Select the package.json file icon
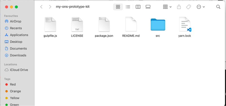This screenshot has height=106, width=226. [104, 24]
